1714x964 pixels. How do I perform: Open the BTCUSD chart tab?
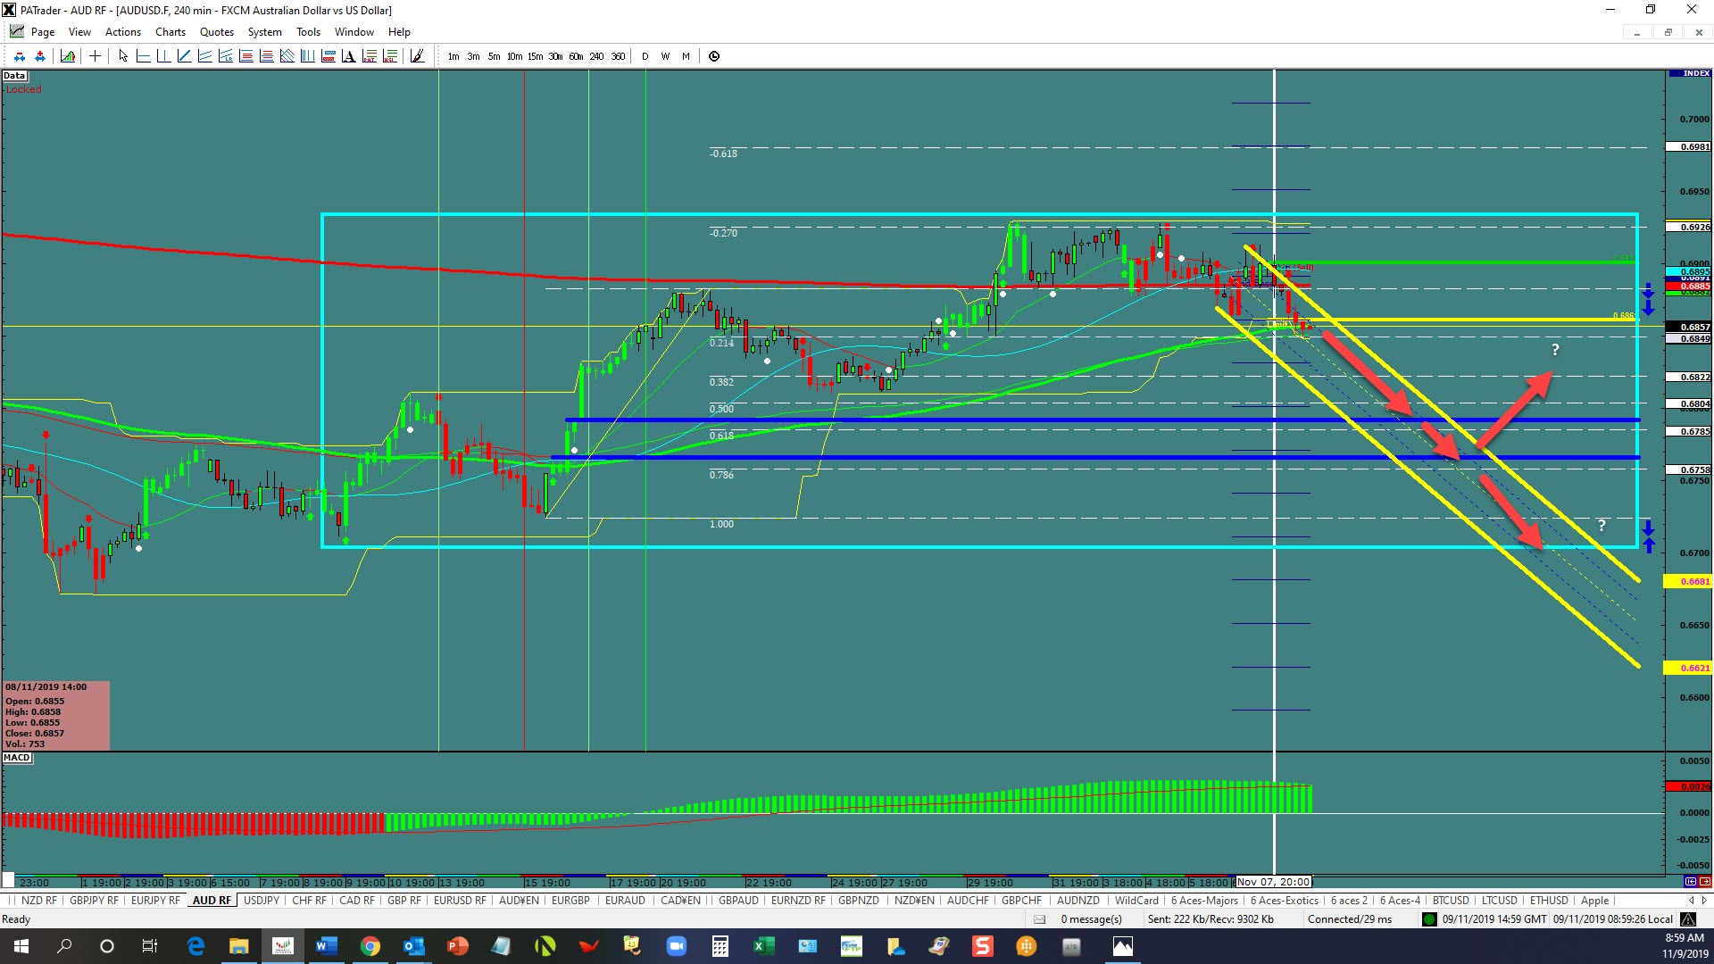[1451, 900]
